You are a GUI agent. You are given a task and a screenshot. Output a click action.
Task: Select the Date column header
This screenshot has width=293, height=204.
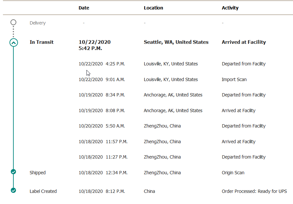pos(84,8)
